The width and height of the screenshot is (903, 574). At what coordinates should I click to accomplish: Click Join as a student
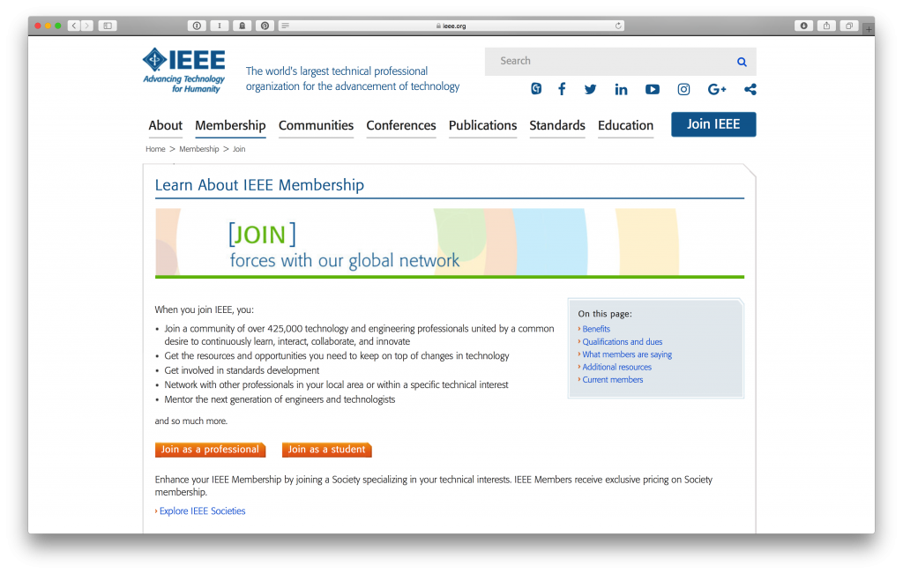[326, 449]
